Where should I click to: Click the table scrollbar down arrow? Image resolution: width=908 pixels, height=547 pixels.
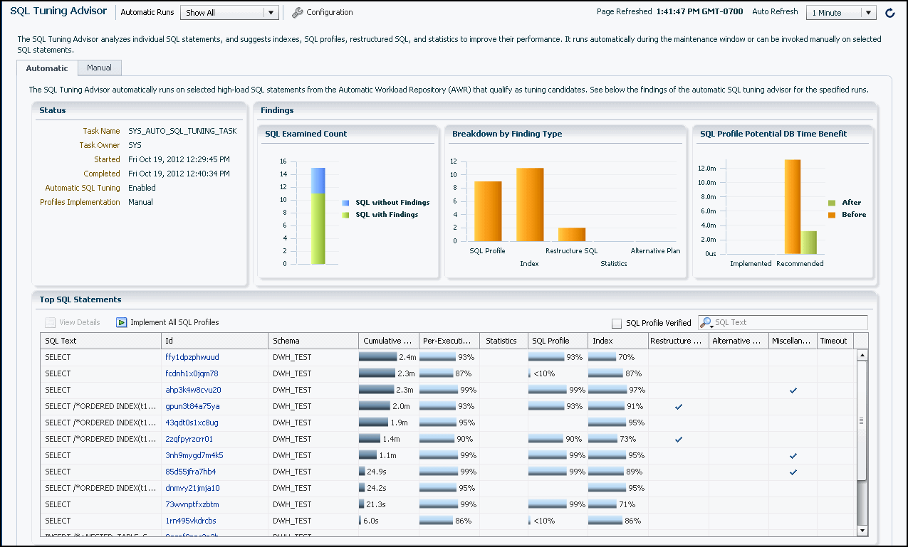pos(862,530)
